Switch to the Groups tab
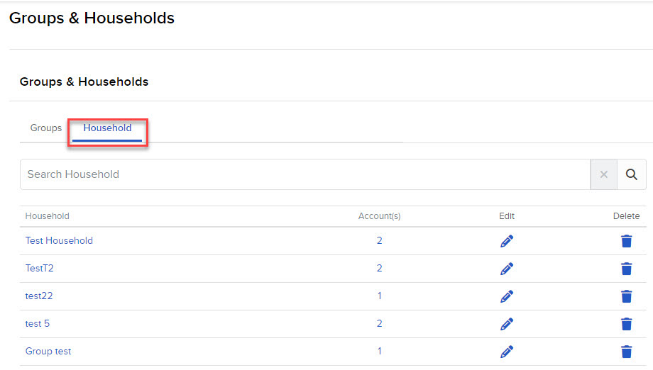This screenshot has height=370, width=653. 46,128
